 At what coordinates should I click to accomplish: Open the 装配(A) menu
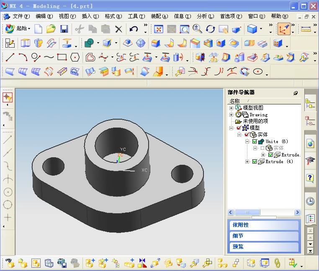(x=159, y=16)
